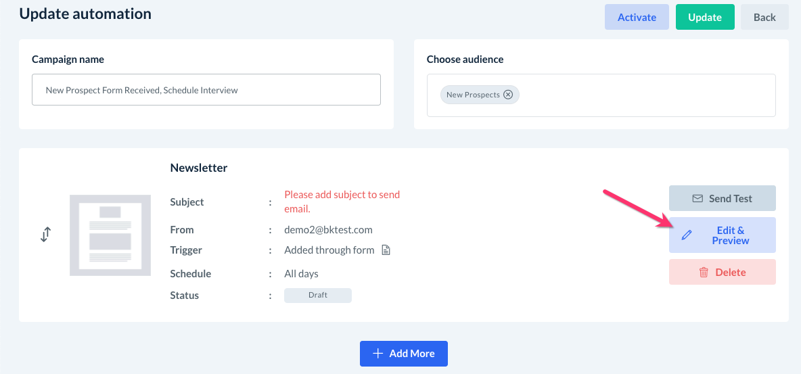Focus the Campaign name text field
This screenshot has height=374, width=801.
click(206, 90)
